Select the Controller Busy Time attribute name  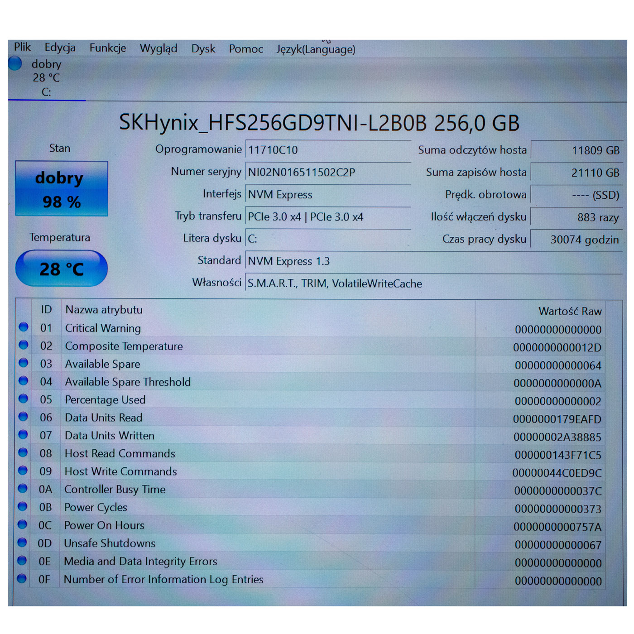click(x=115, y=490)
